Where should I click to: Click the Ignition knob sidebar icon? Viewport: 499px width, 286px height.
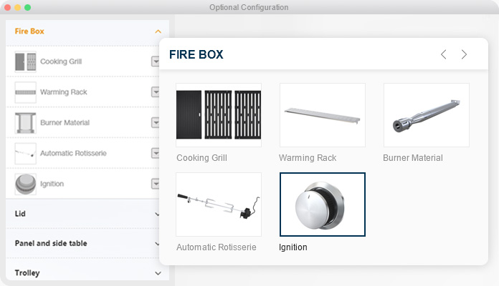pos(25,184)
